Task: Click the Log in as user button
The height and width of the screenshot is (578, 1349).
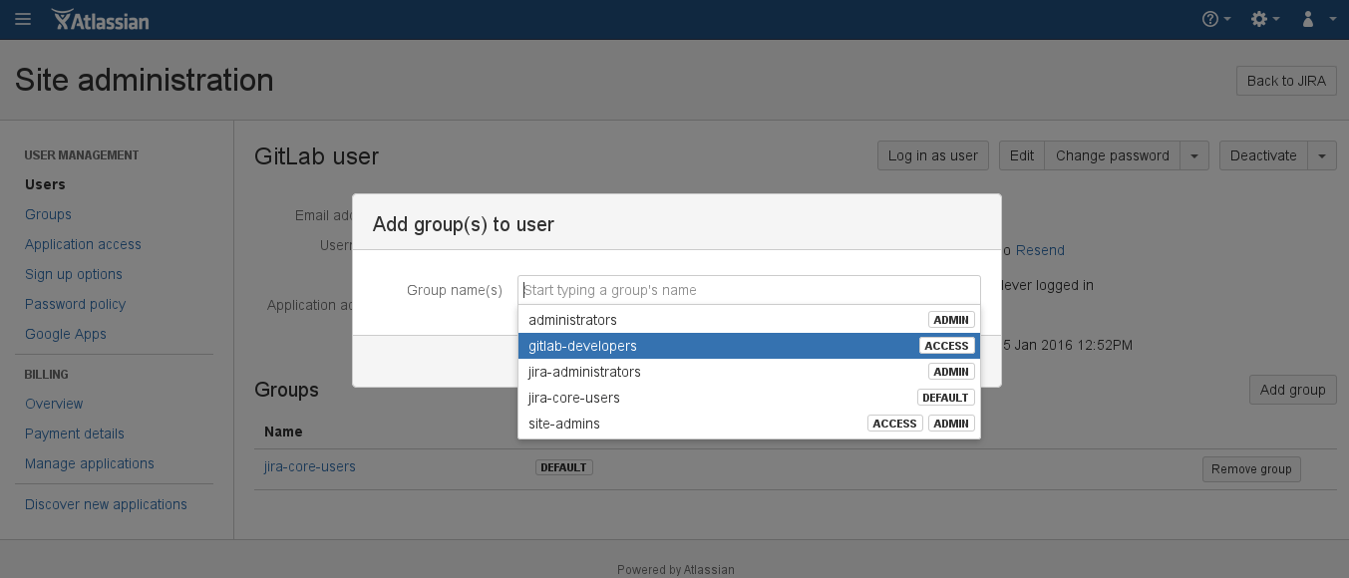Action: pos(932,155)
